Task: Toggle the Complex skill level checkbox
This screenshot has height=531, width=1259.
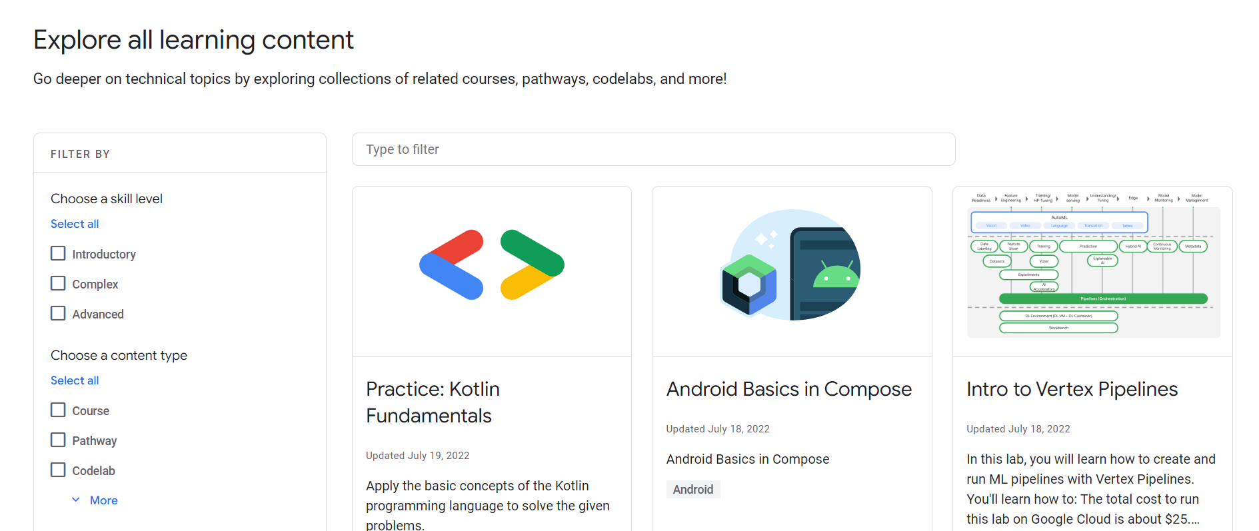Action: click(x=59, y=284)
